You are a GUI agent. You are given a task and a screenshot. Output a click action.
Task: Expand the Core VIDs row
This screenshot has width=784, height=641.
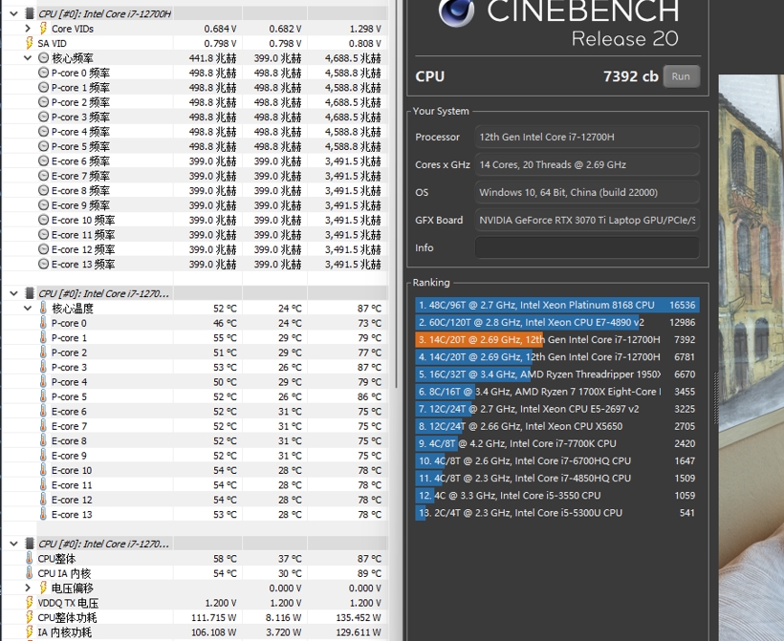(x=28, y=29)
